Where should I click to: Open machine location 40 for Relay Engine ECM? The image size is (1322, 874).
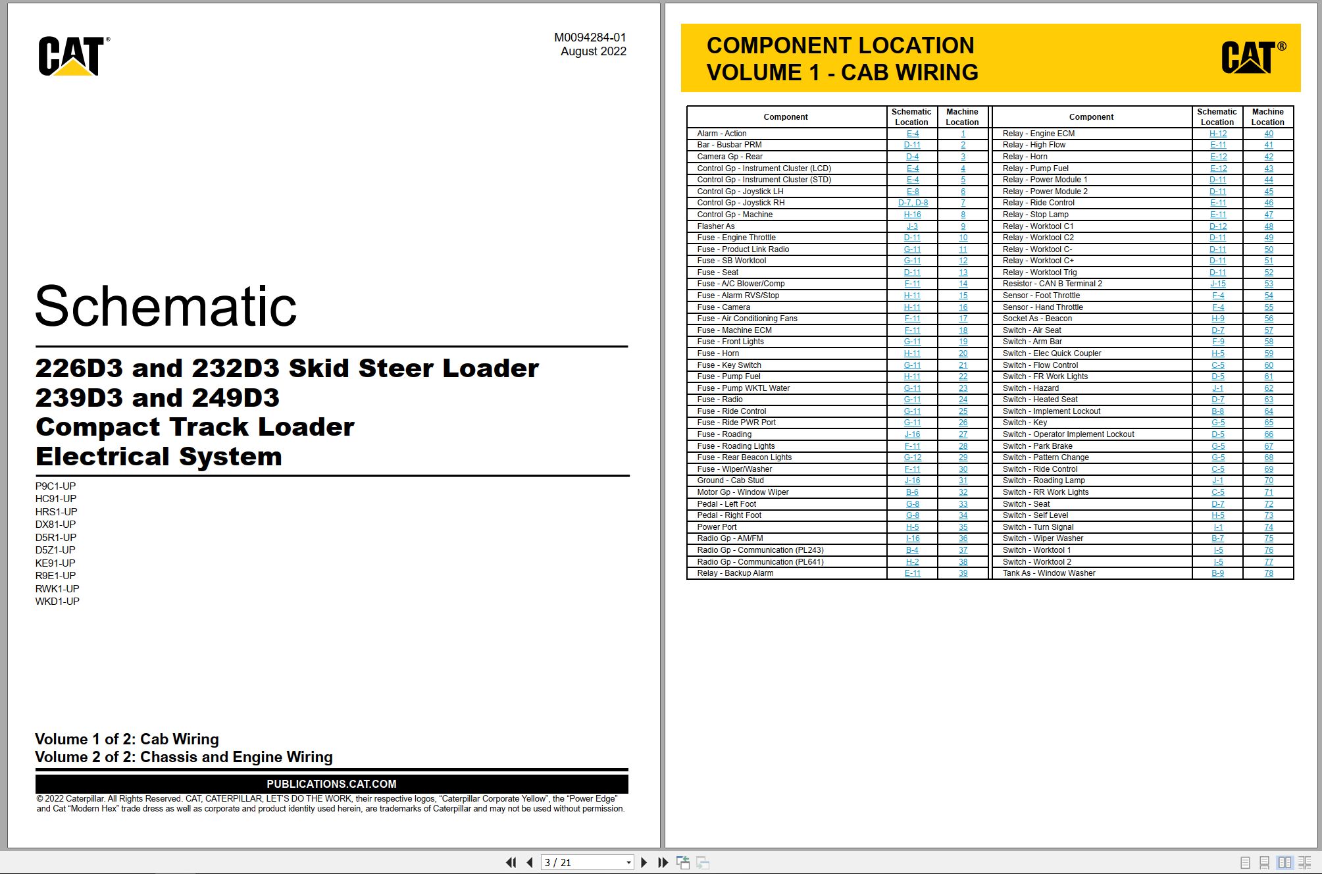pos(1268,134)
